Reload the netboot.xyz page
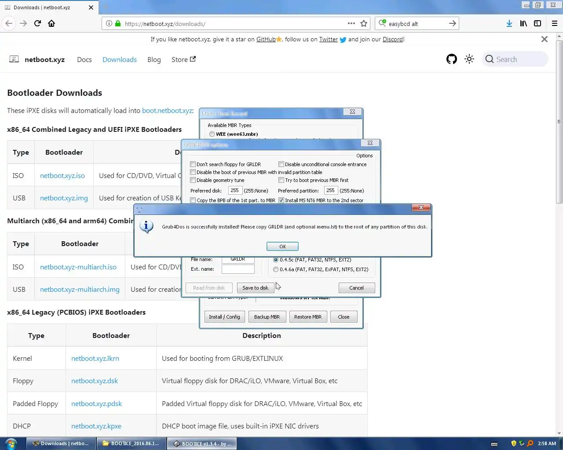This screenshot has width=563, height=450. (37, 23)
